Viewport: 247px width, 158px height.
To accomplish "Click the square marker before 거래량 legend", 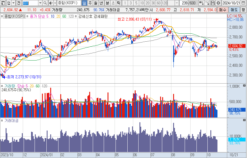I will click(2, 86).
